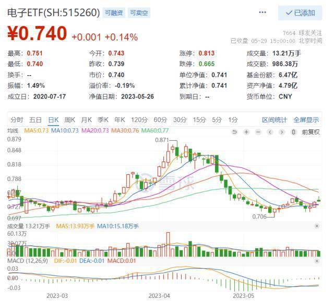The width and height of the screenshot is (334, 301).
Task: Close the MACD indicator panel
Action: (x=316, y=259)
